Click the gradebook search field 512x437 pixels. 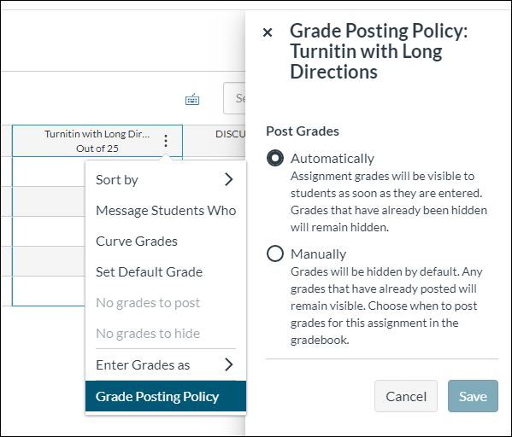(234, 98)
